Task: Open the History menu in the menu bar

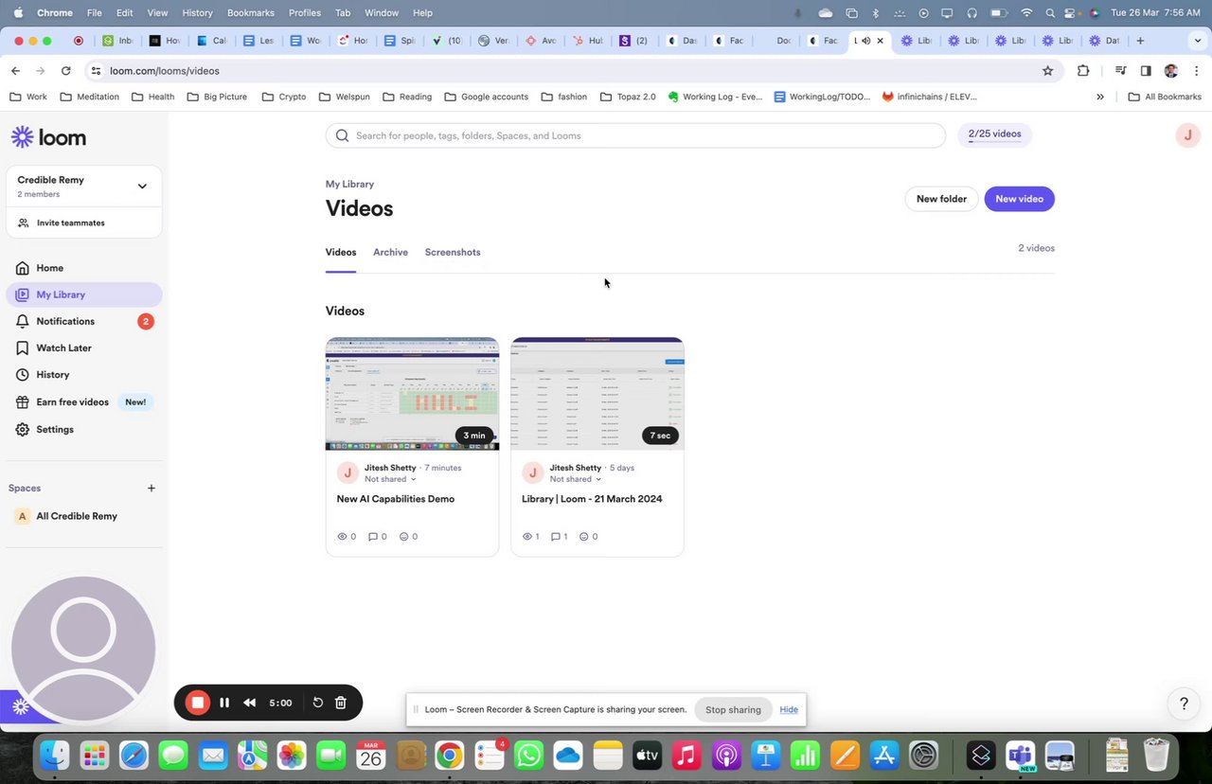Action: [x=197, y=13]
